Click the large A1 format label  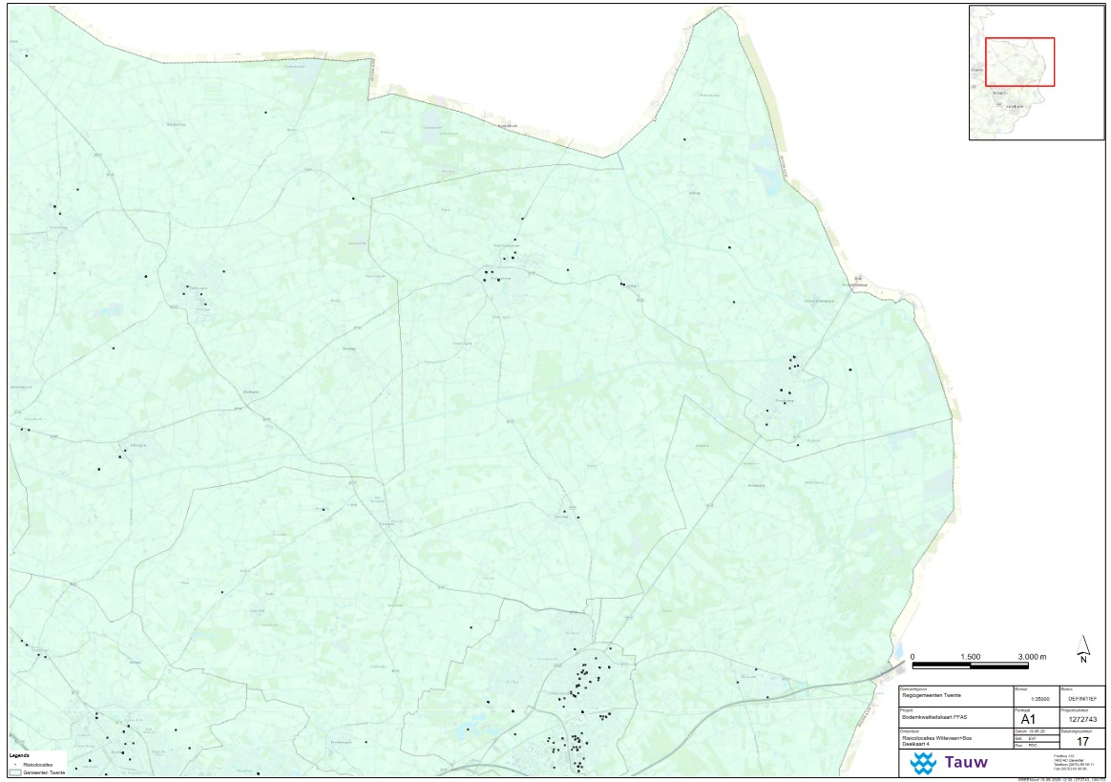(x=1029, y=719)
